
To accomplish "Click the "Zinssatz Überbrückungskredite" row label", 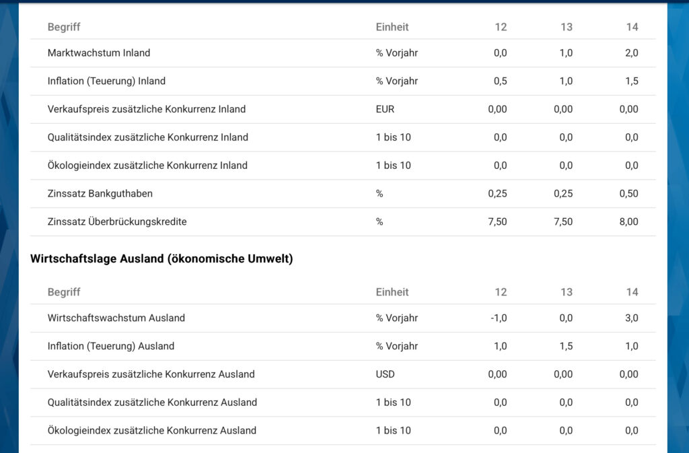I will pyautogui.click(x=117, y=222).
